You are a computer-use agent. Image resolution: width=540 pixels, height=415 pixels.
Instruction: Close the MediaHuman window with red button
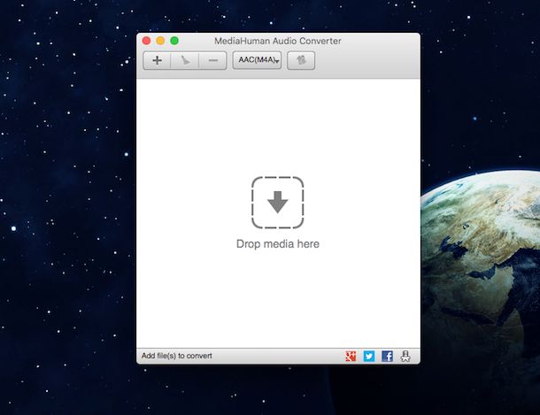tap(146, 41)
